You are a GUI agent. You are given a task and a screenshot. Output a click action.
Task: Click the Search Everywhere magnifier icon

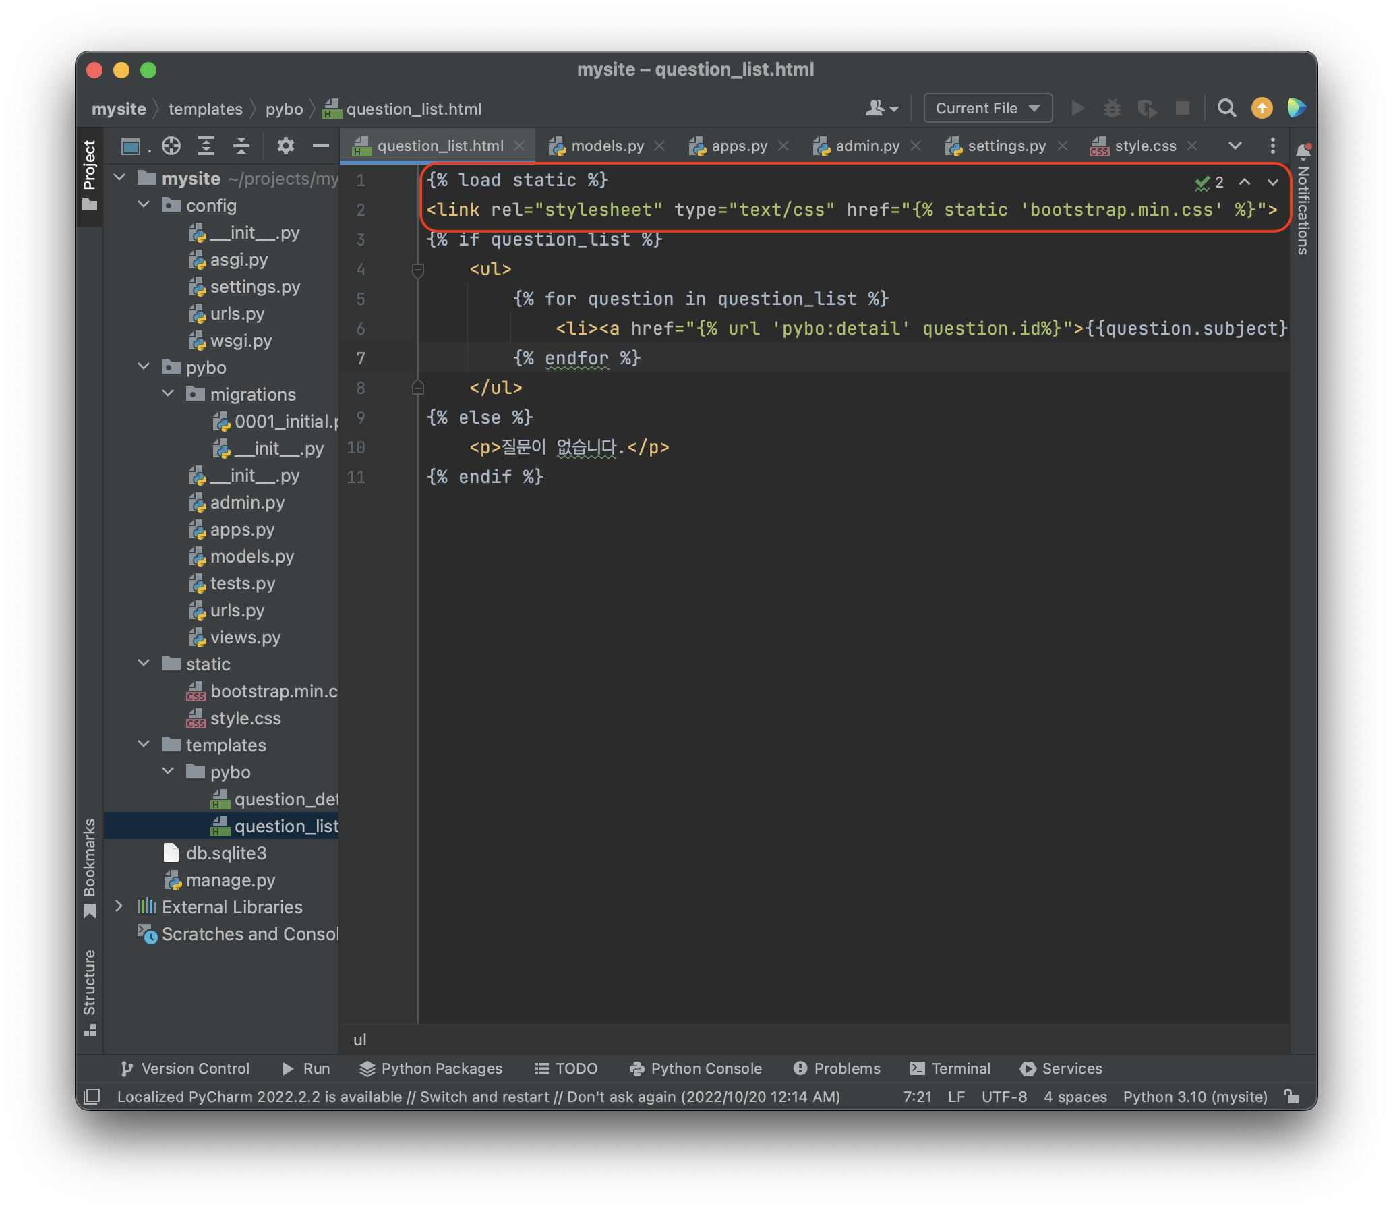pyautogui.click(x=1226, y=108)
